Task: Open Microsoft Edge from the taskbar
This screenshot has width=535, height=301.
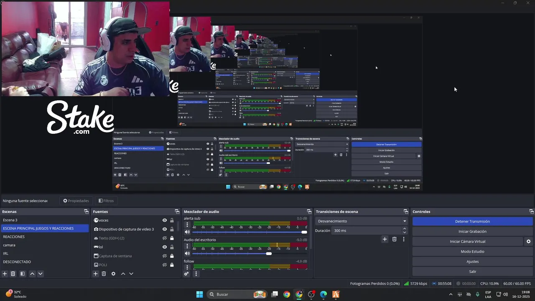Action: pos(324,294)
